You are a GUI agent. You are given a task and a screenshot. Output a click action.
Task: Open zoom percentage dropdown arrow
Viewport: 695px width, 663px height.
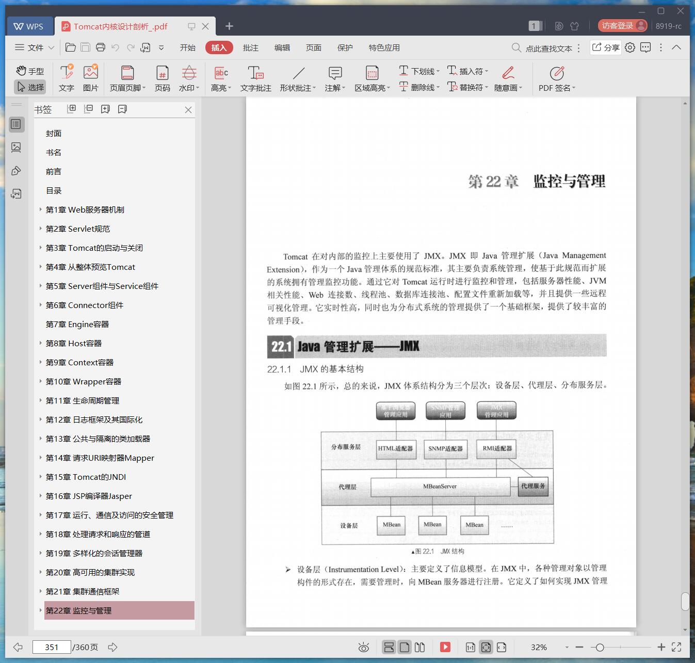coord(567,647)
